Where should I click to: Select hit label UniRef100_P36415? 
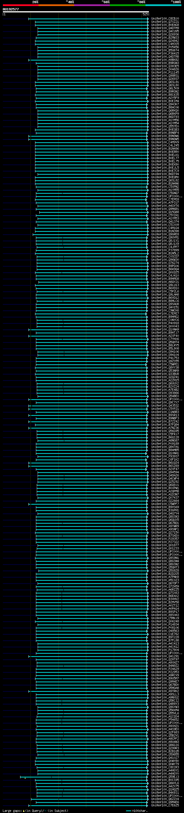click(x=165, y=54)
